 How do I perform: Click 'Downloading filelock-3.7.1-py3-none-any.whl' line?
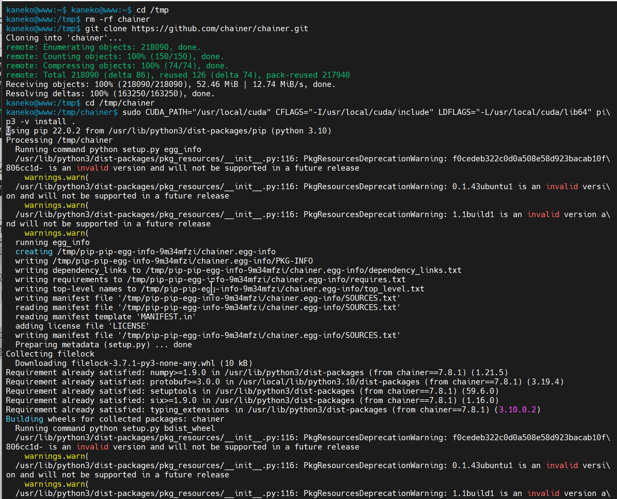134,363
